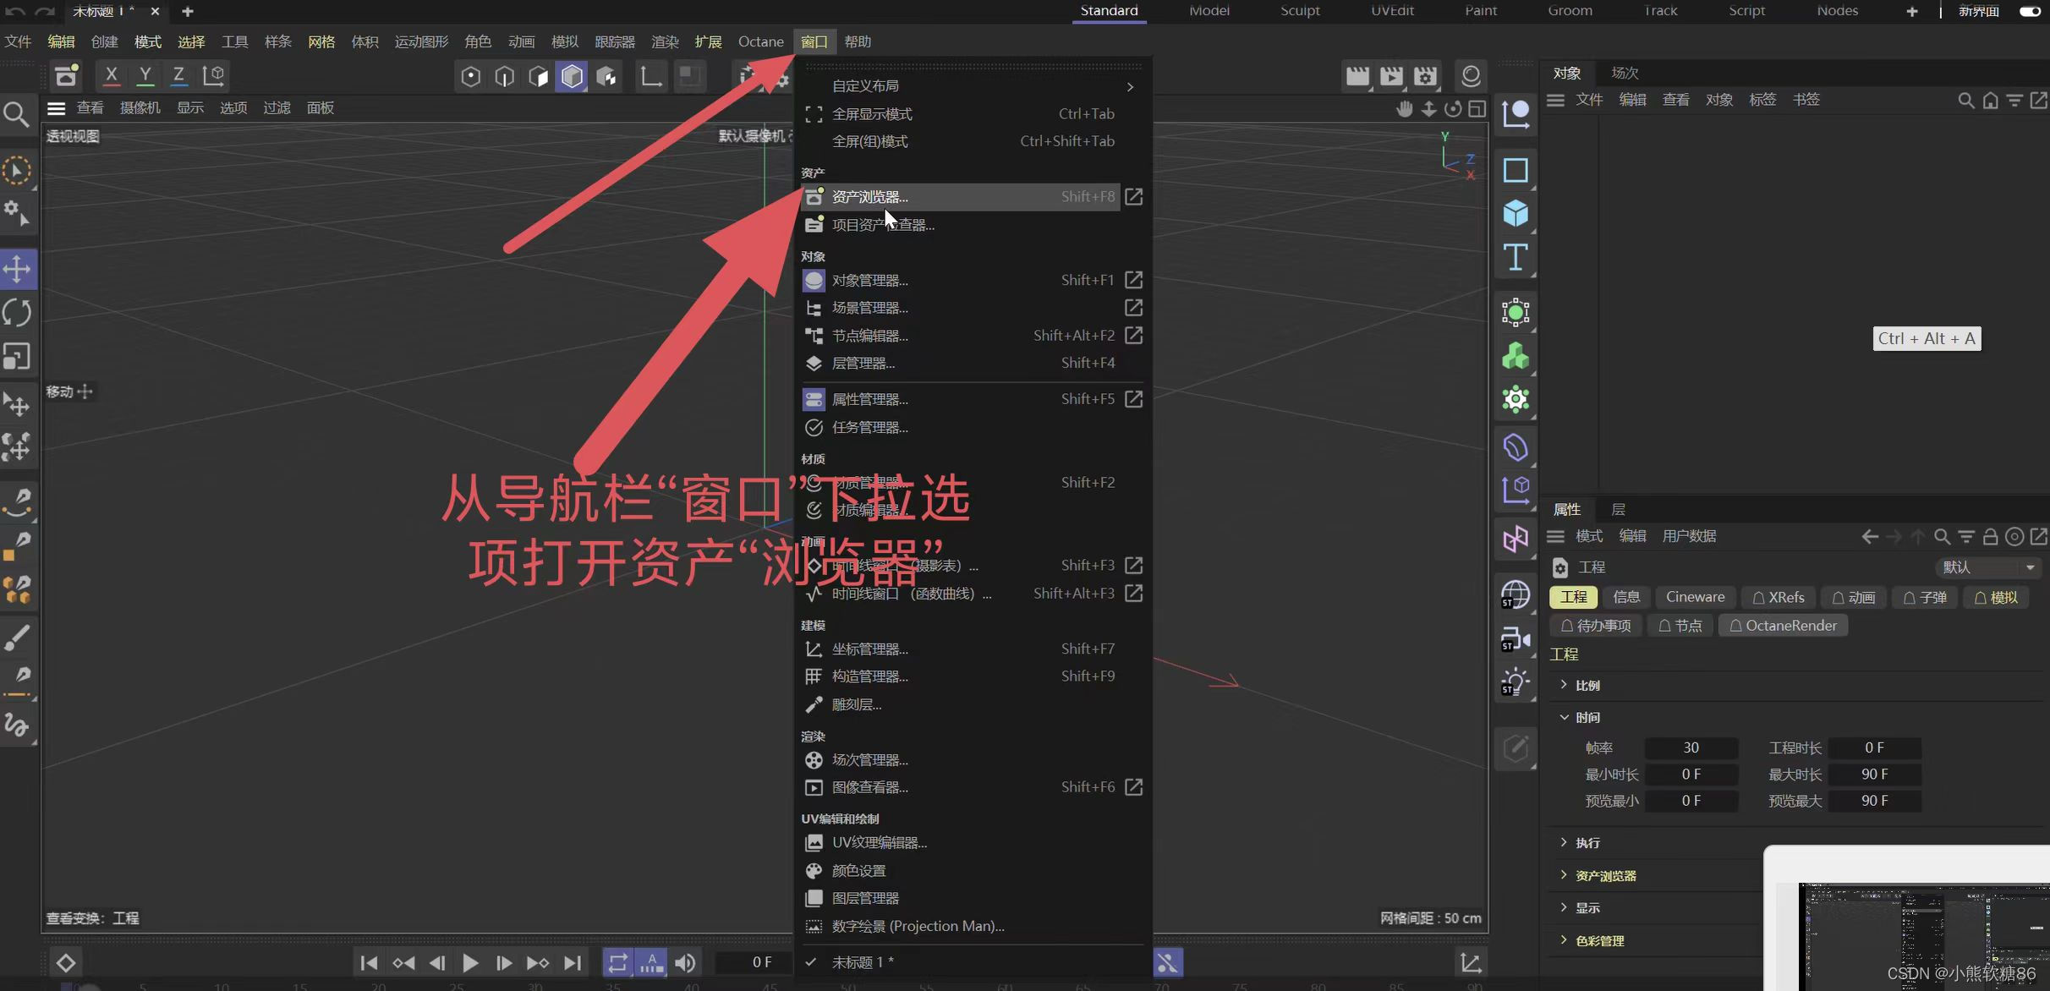Click the Text spline T icon
Viewport: 2050px width, 991px height.
pyautogui.click(x=1515, y=257)
